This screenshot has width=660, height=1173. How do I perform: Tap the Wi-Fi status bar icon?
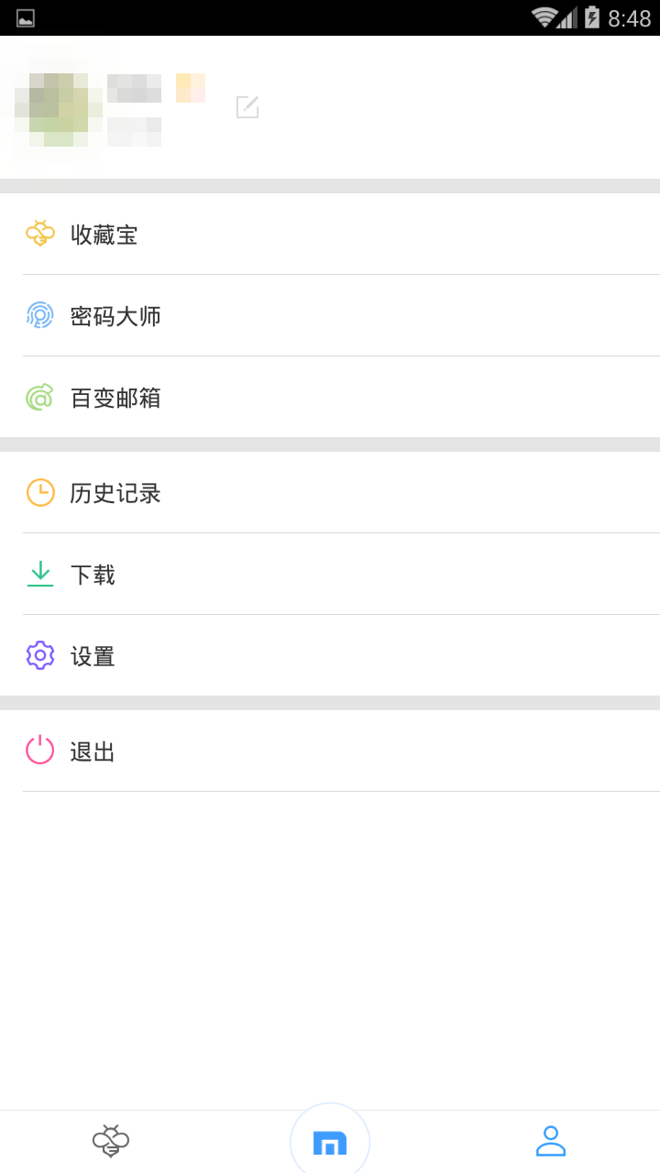click(544, 17)
